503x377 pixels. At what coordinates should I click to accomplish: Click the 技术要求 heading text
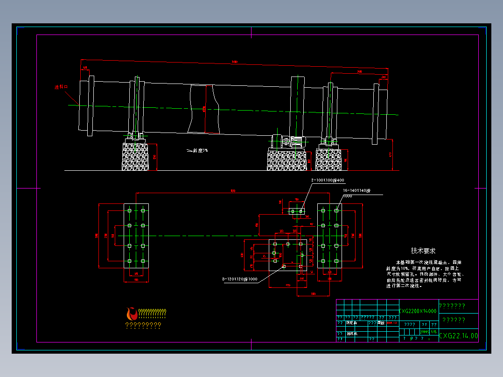(x=423, y=251)
